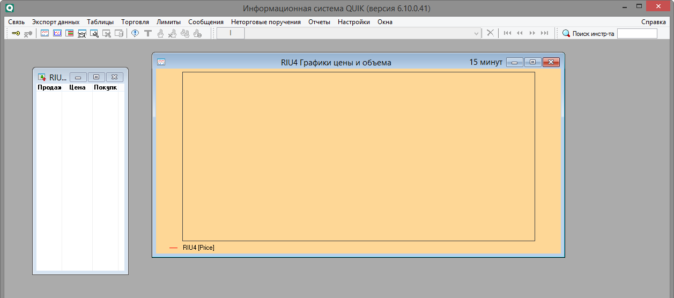
Task: Open the Отчеты menu
Action: coord(320,22)
